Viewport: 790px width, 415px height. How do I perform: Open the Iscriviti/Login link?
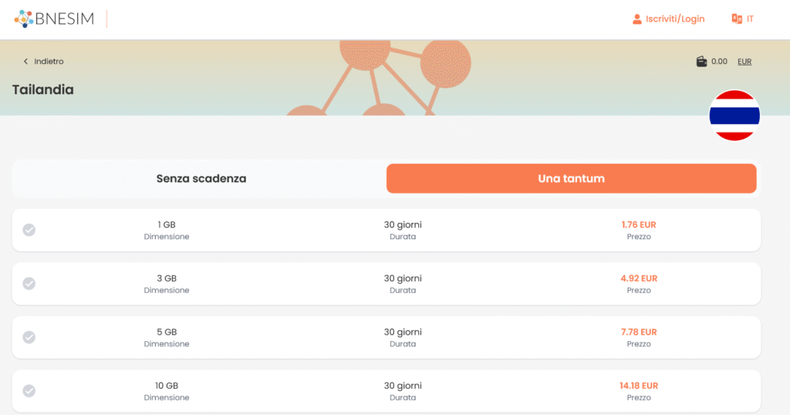click(675, 19)
